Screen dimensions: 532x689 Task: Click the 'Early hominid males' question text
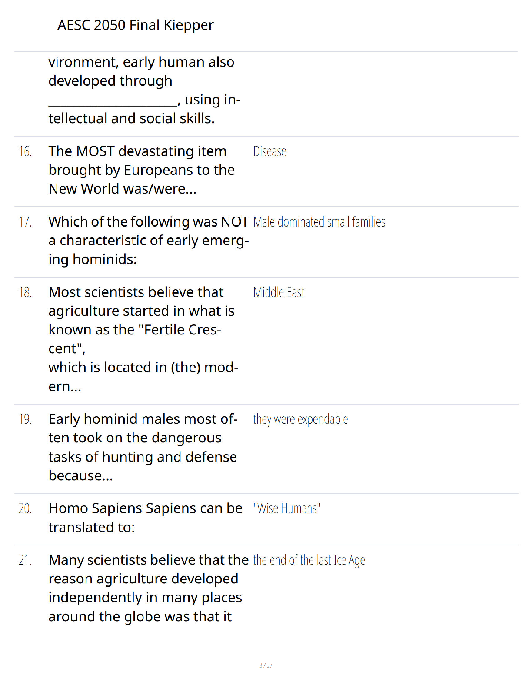pyautogui.click(x=143, y=447)
